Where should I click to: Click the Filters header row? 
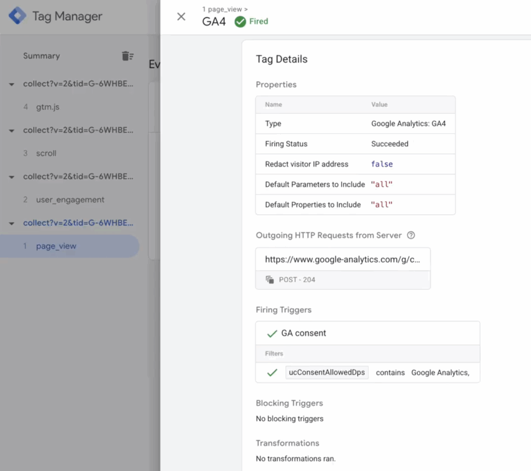pos(368,354)
